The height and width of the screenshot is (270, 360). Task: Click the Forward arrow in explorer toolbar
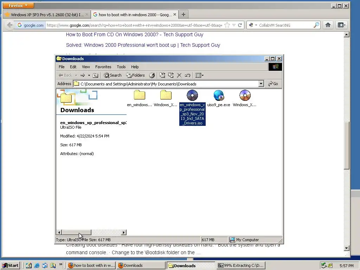[83, 75]
